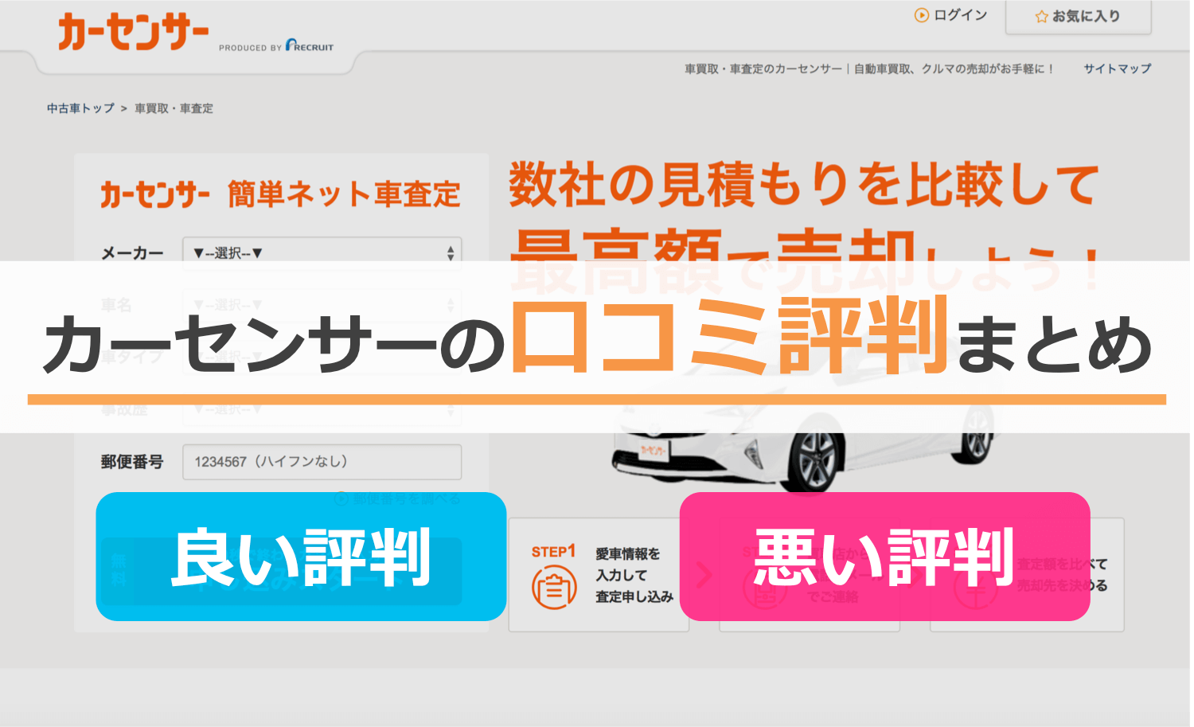Expand the メーカー selection dropdown
The image size is (1194, 727).
click(x=322, y=252)
